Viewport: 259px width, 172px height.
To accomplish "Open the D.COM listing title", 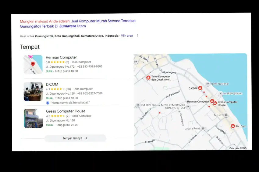I will tap(52, 84).
